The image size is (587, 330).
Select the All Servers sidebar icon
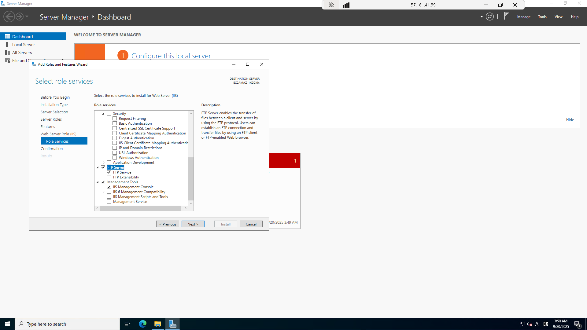(x=7, y=53)
